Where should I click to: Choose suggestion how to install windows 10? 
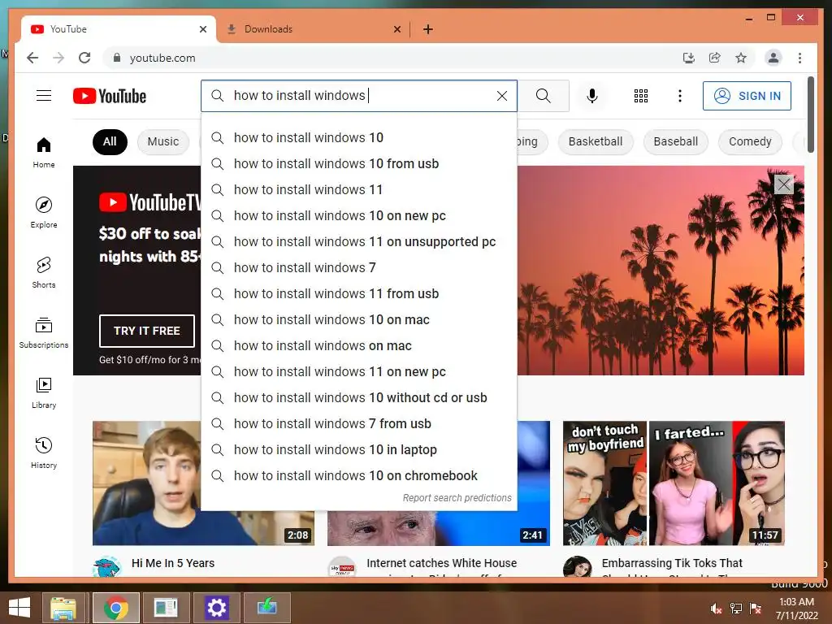point(359,138)
